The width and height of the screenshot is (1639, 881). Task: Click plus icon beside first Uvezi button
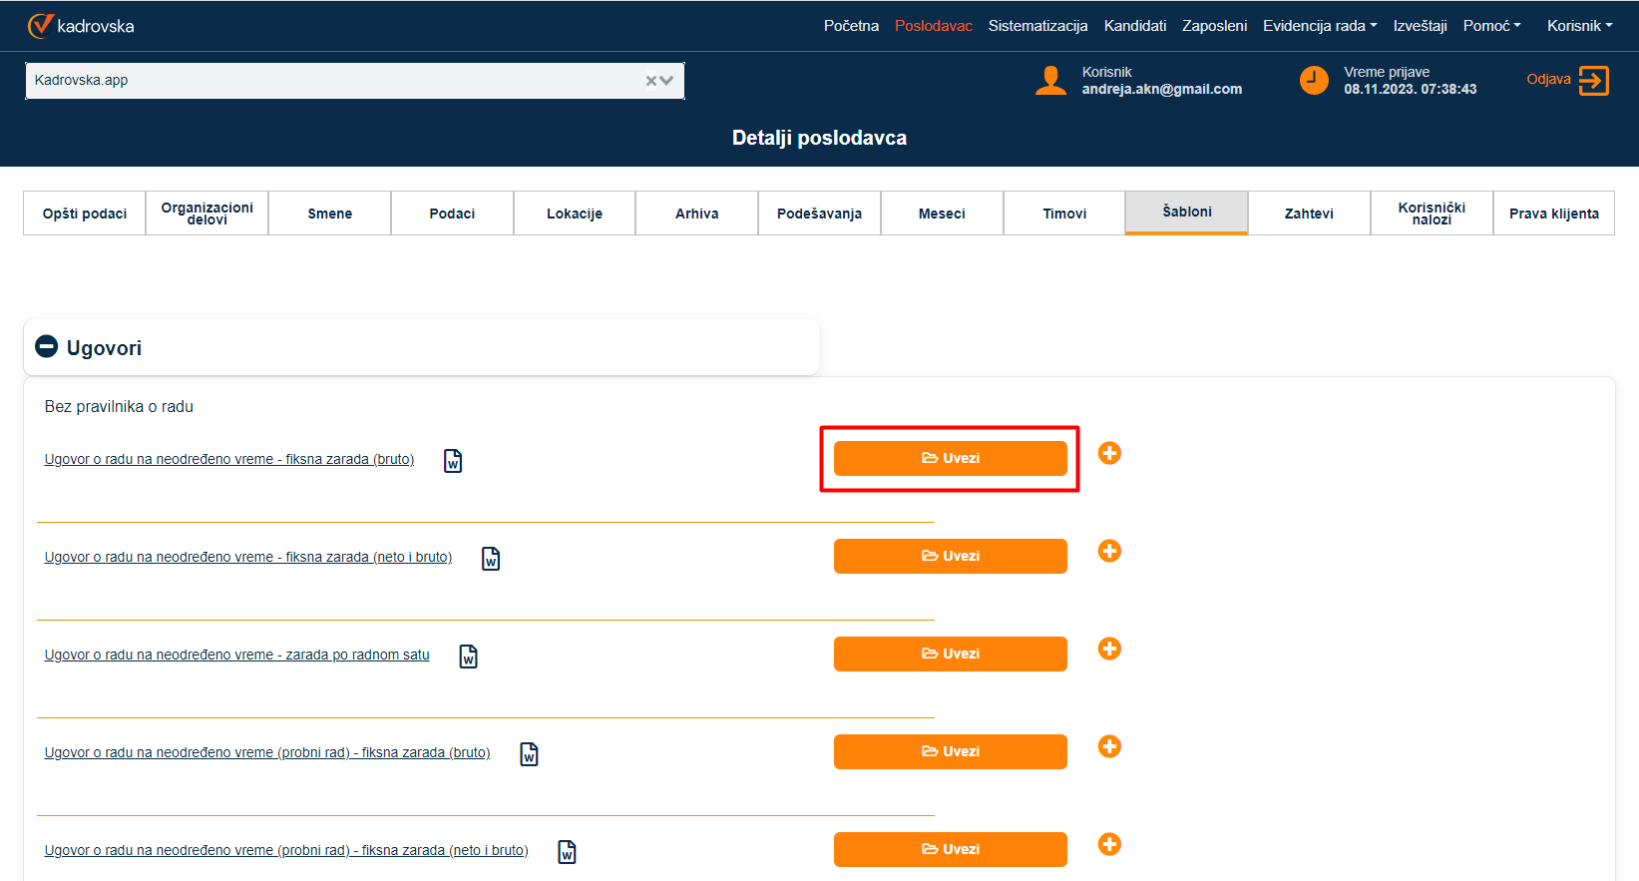pos(1109,453)
